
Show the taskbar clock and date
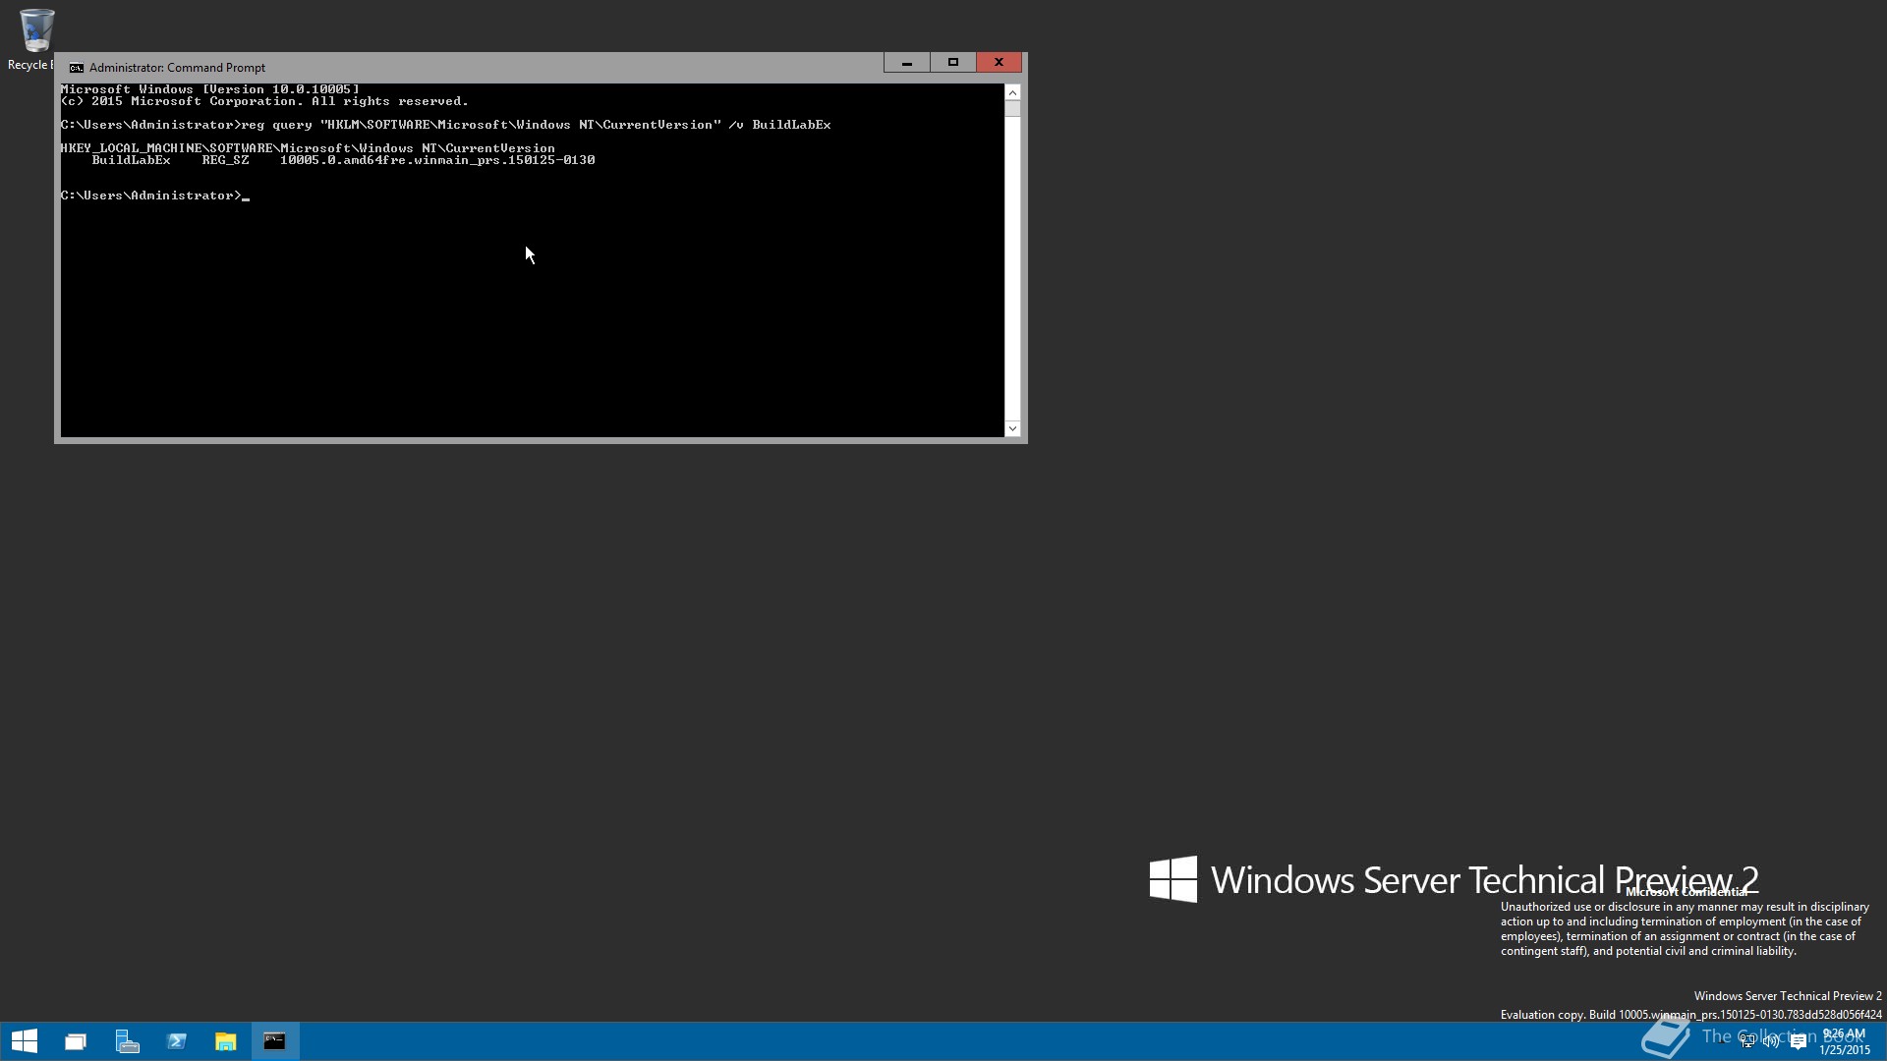tap(1845, 1041)
